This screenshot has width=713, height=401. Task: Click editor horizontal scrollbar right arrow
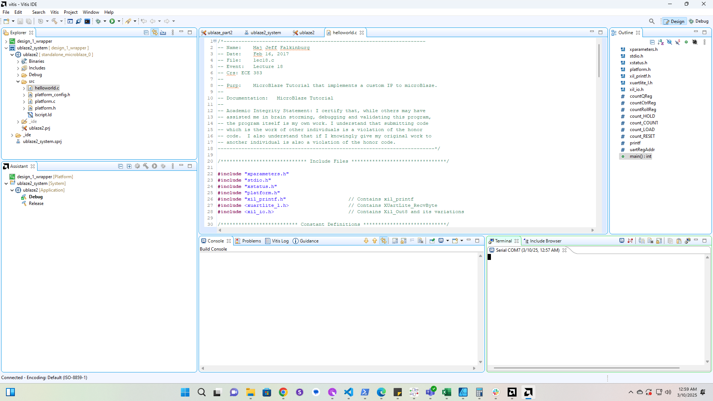[x=593, y=230]
